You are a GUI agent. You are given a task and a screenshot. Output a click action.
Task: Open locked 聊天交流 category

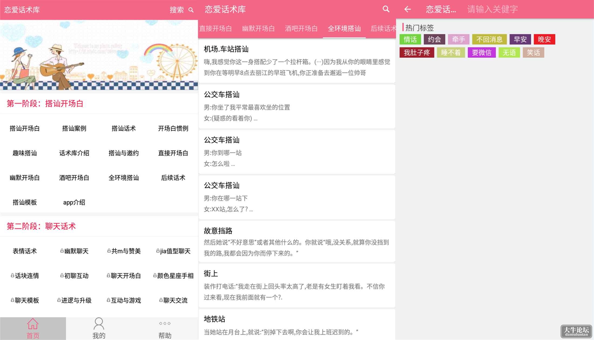[173, 300]
